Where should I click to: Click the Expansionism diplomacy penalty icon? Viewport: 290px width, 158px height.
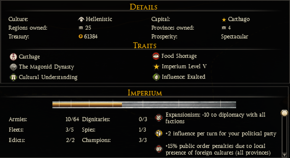click(x=159, y=118)
